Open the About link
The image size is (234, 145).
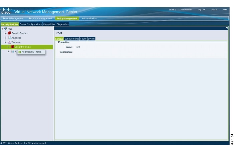pos(214,10)
